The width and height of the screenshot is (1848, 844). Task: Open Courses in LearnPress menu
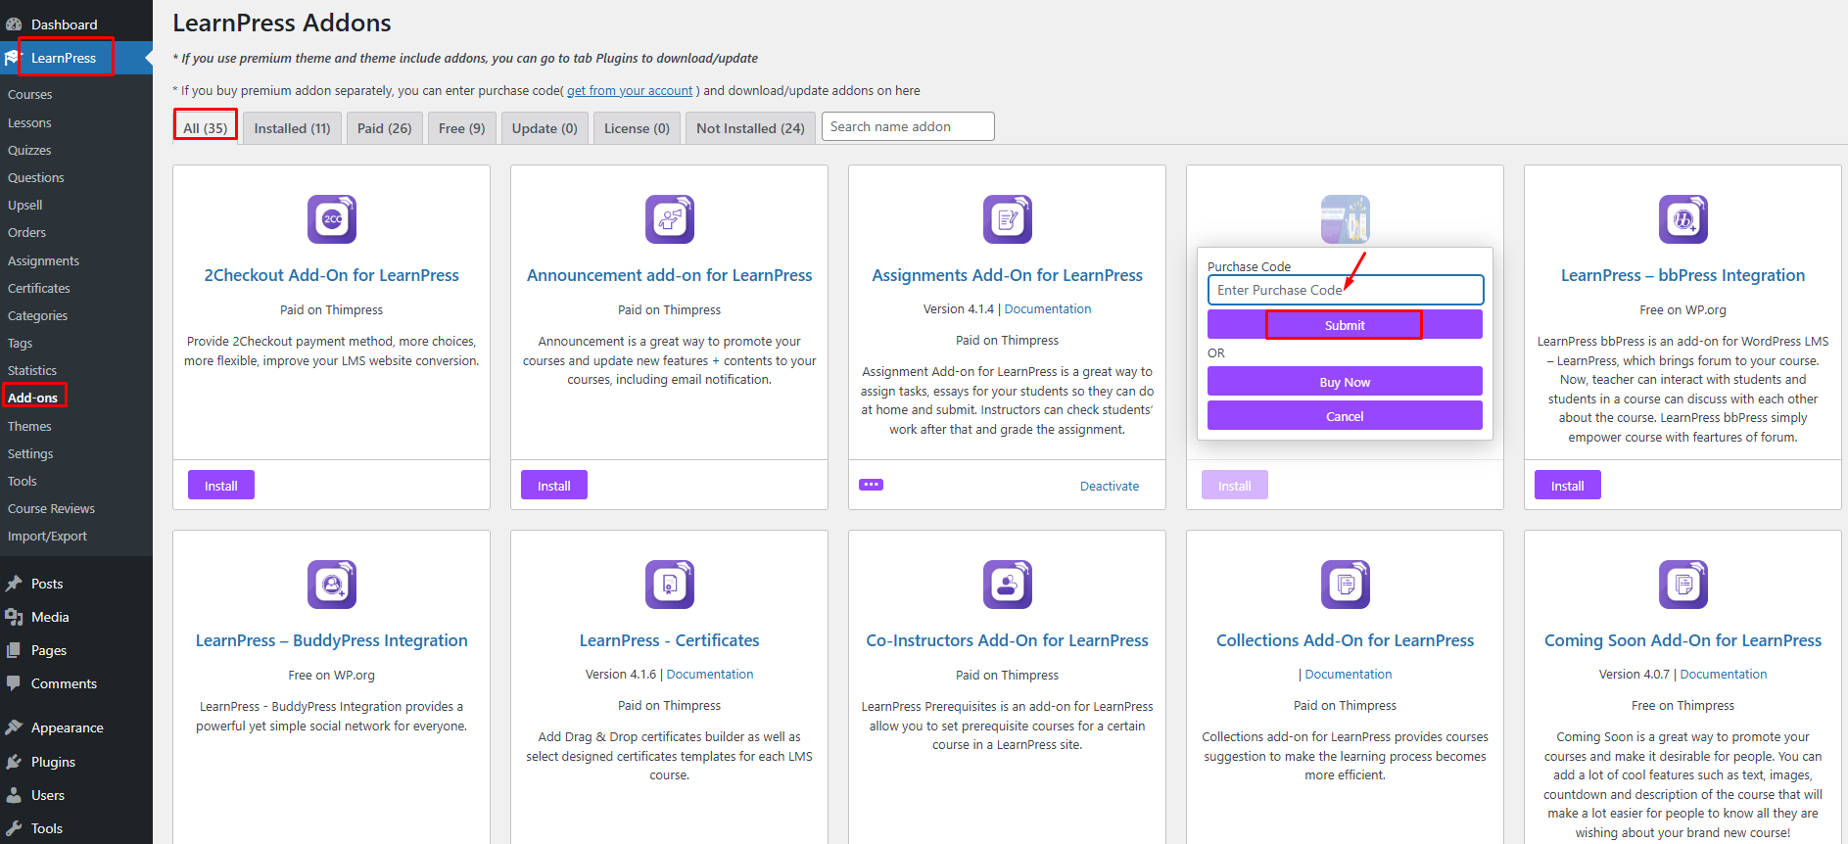(30, 95)
